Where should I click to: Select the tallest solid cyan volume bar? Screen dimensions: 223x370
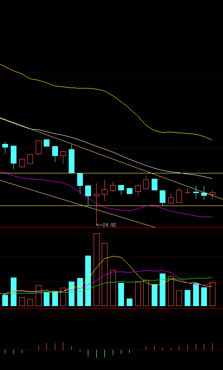click(x=88, y=281)
